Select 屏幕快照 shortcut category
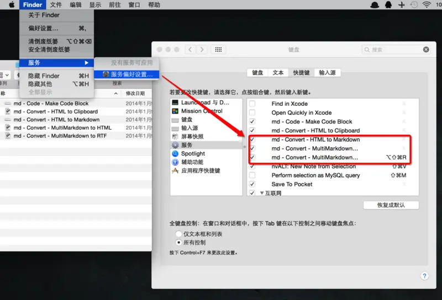 coord(206,137)
